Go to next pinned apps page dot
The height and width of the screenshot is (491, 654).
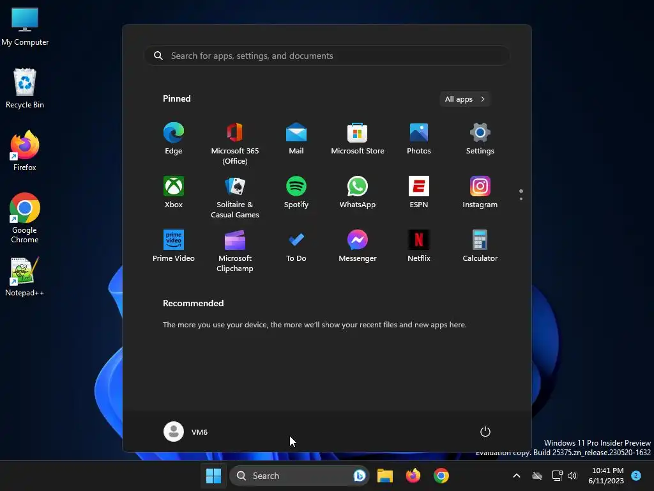pyautogui.click(x=521, y=199)
